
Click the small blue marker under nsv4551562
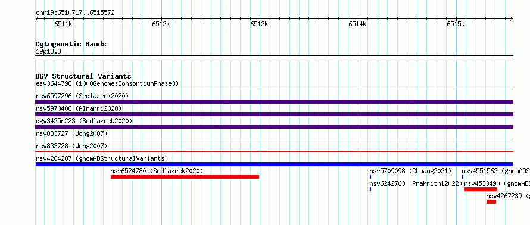463,177
